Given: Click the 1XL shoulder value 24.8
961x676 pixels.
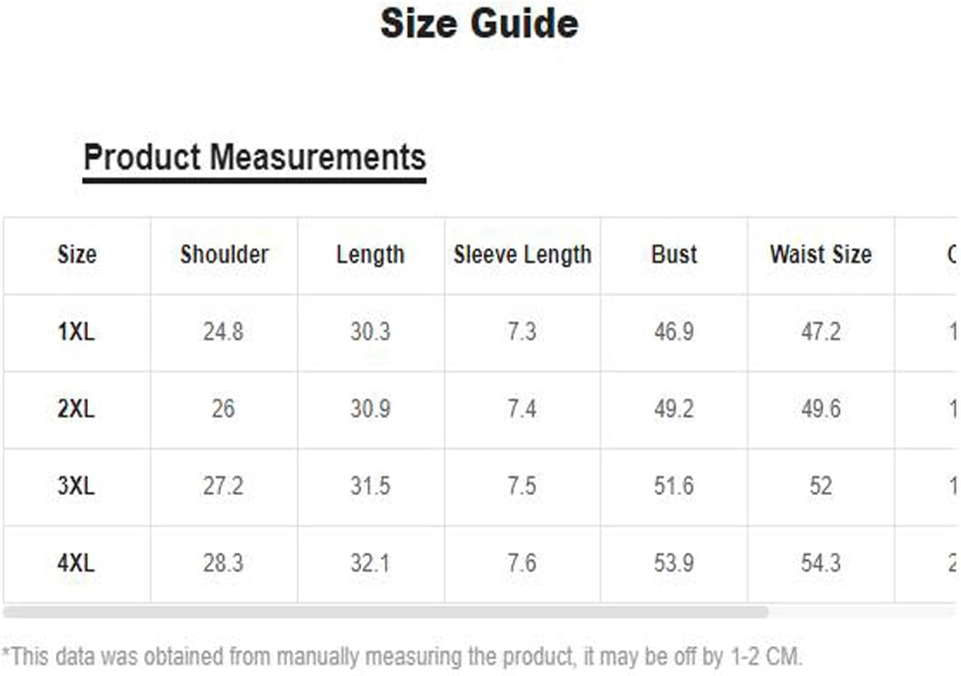Looking at the screenshot, I should point(223,331).
